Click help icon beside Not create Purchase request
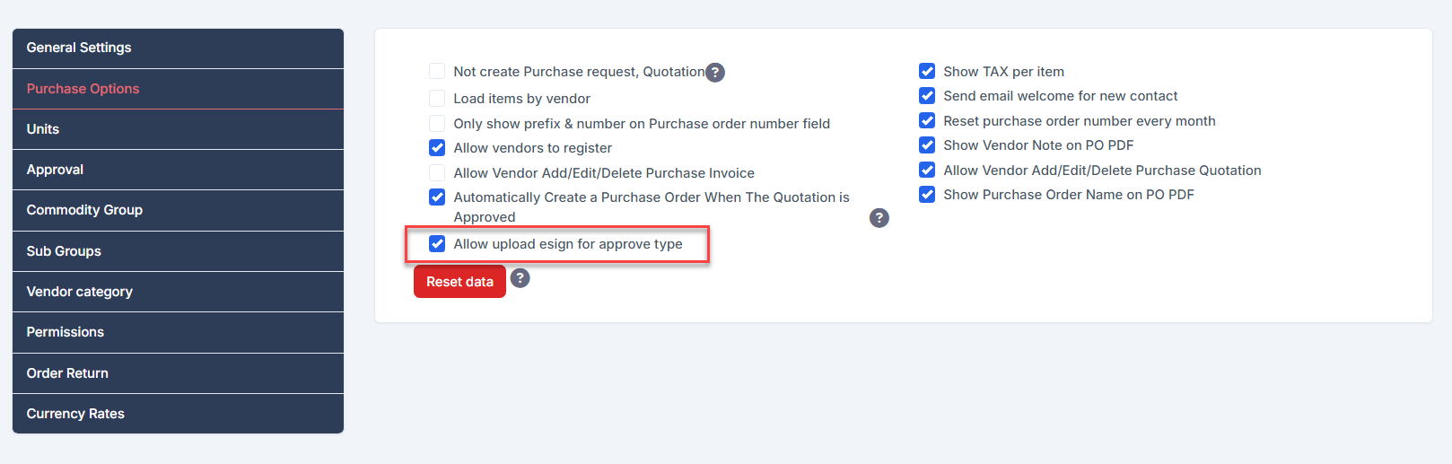Image resolution: width=1452 pixels, height=464 pixels. pos(714,73)
